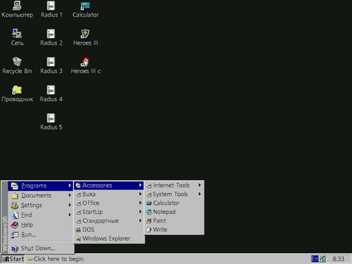This screenshot has height=264, width=352.
Task: Open the Office program group
Action: click(x=109, y=203)
